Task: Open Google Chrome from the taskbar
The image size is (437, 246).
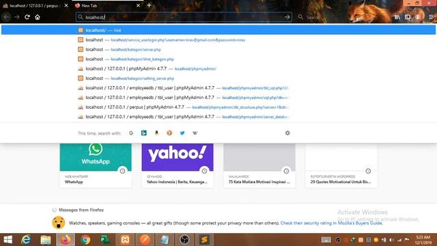Action: (85, 240)
